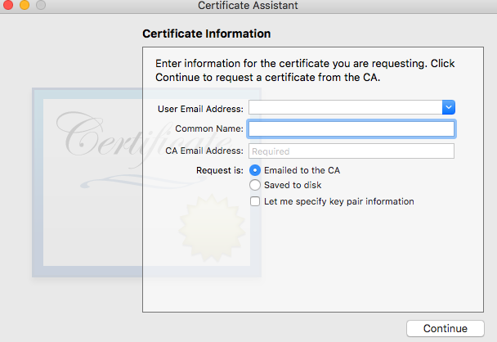
Task: Choose the Saved to disk radio button
Action: [255, 186]
